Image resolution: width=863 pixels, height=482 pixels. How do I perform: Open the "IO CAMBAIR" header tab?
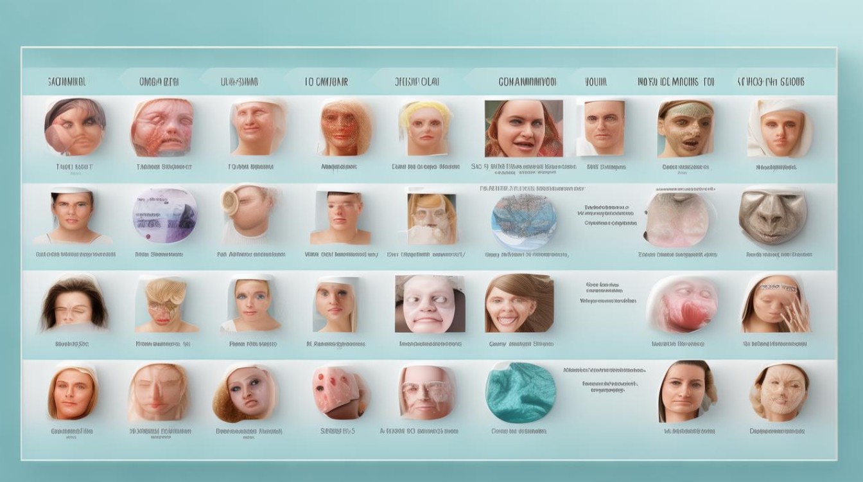pyautogui.click(x=326, y=82)
